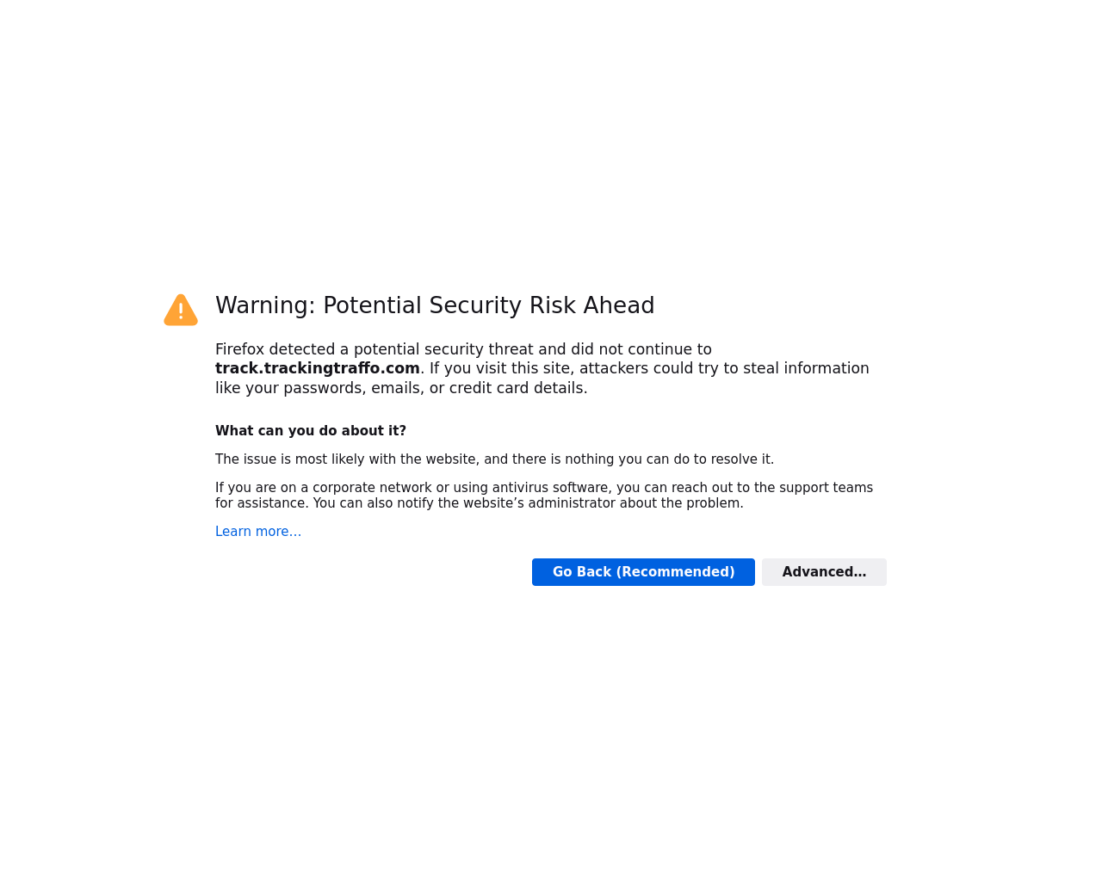Click the word "Firefox" starting the description
Screen dimensions: 1102x881
click(239, 349)
